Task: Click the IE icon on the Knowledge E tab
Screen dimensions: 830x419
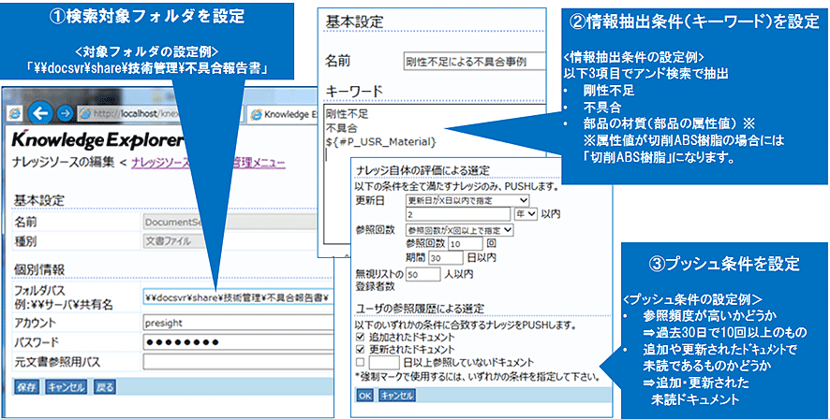Action: tap(256, 113)
